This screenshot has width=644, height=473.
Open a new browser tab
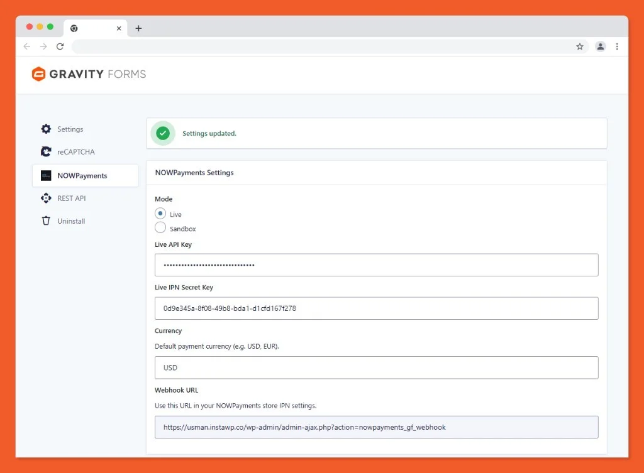[138, 28]
